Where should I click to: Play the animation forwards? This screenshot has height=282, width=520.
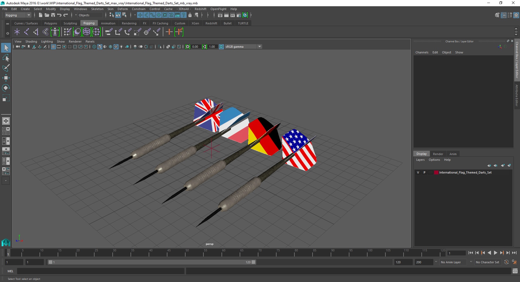[x=496, y=253]
